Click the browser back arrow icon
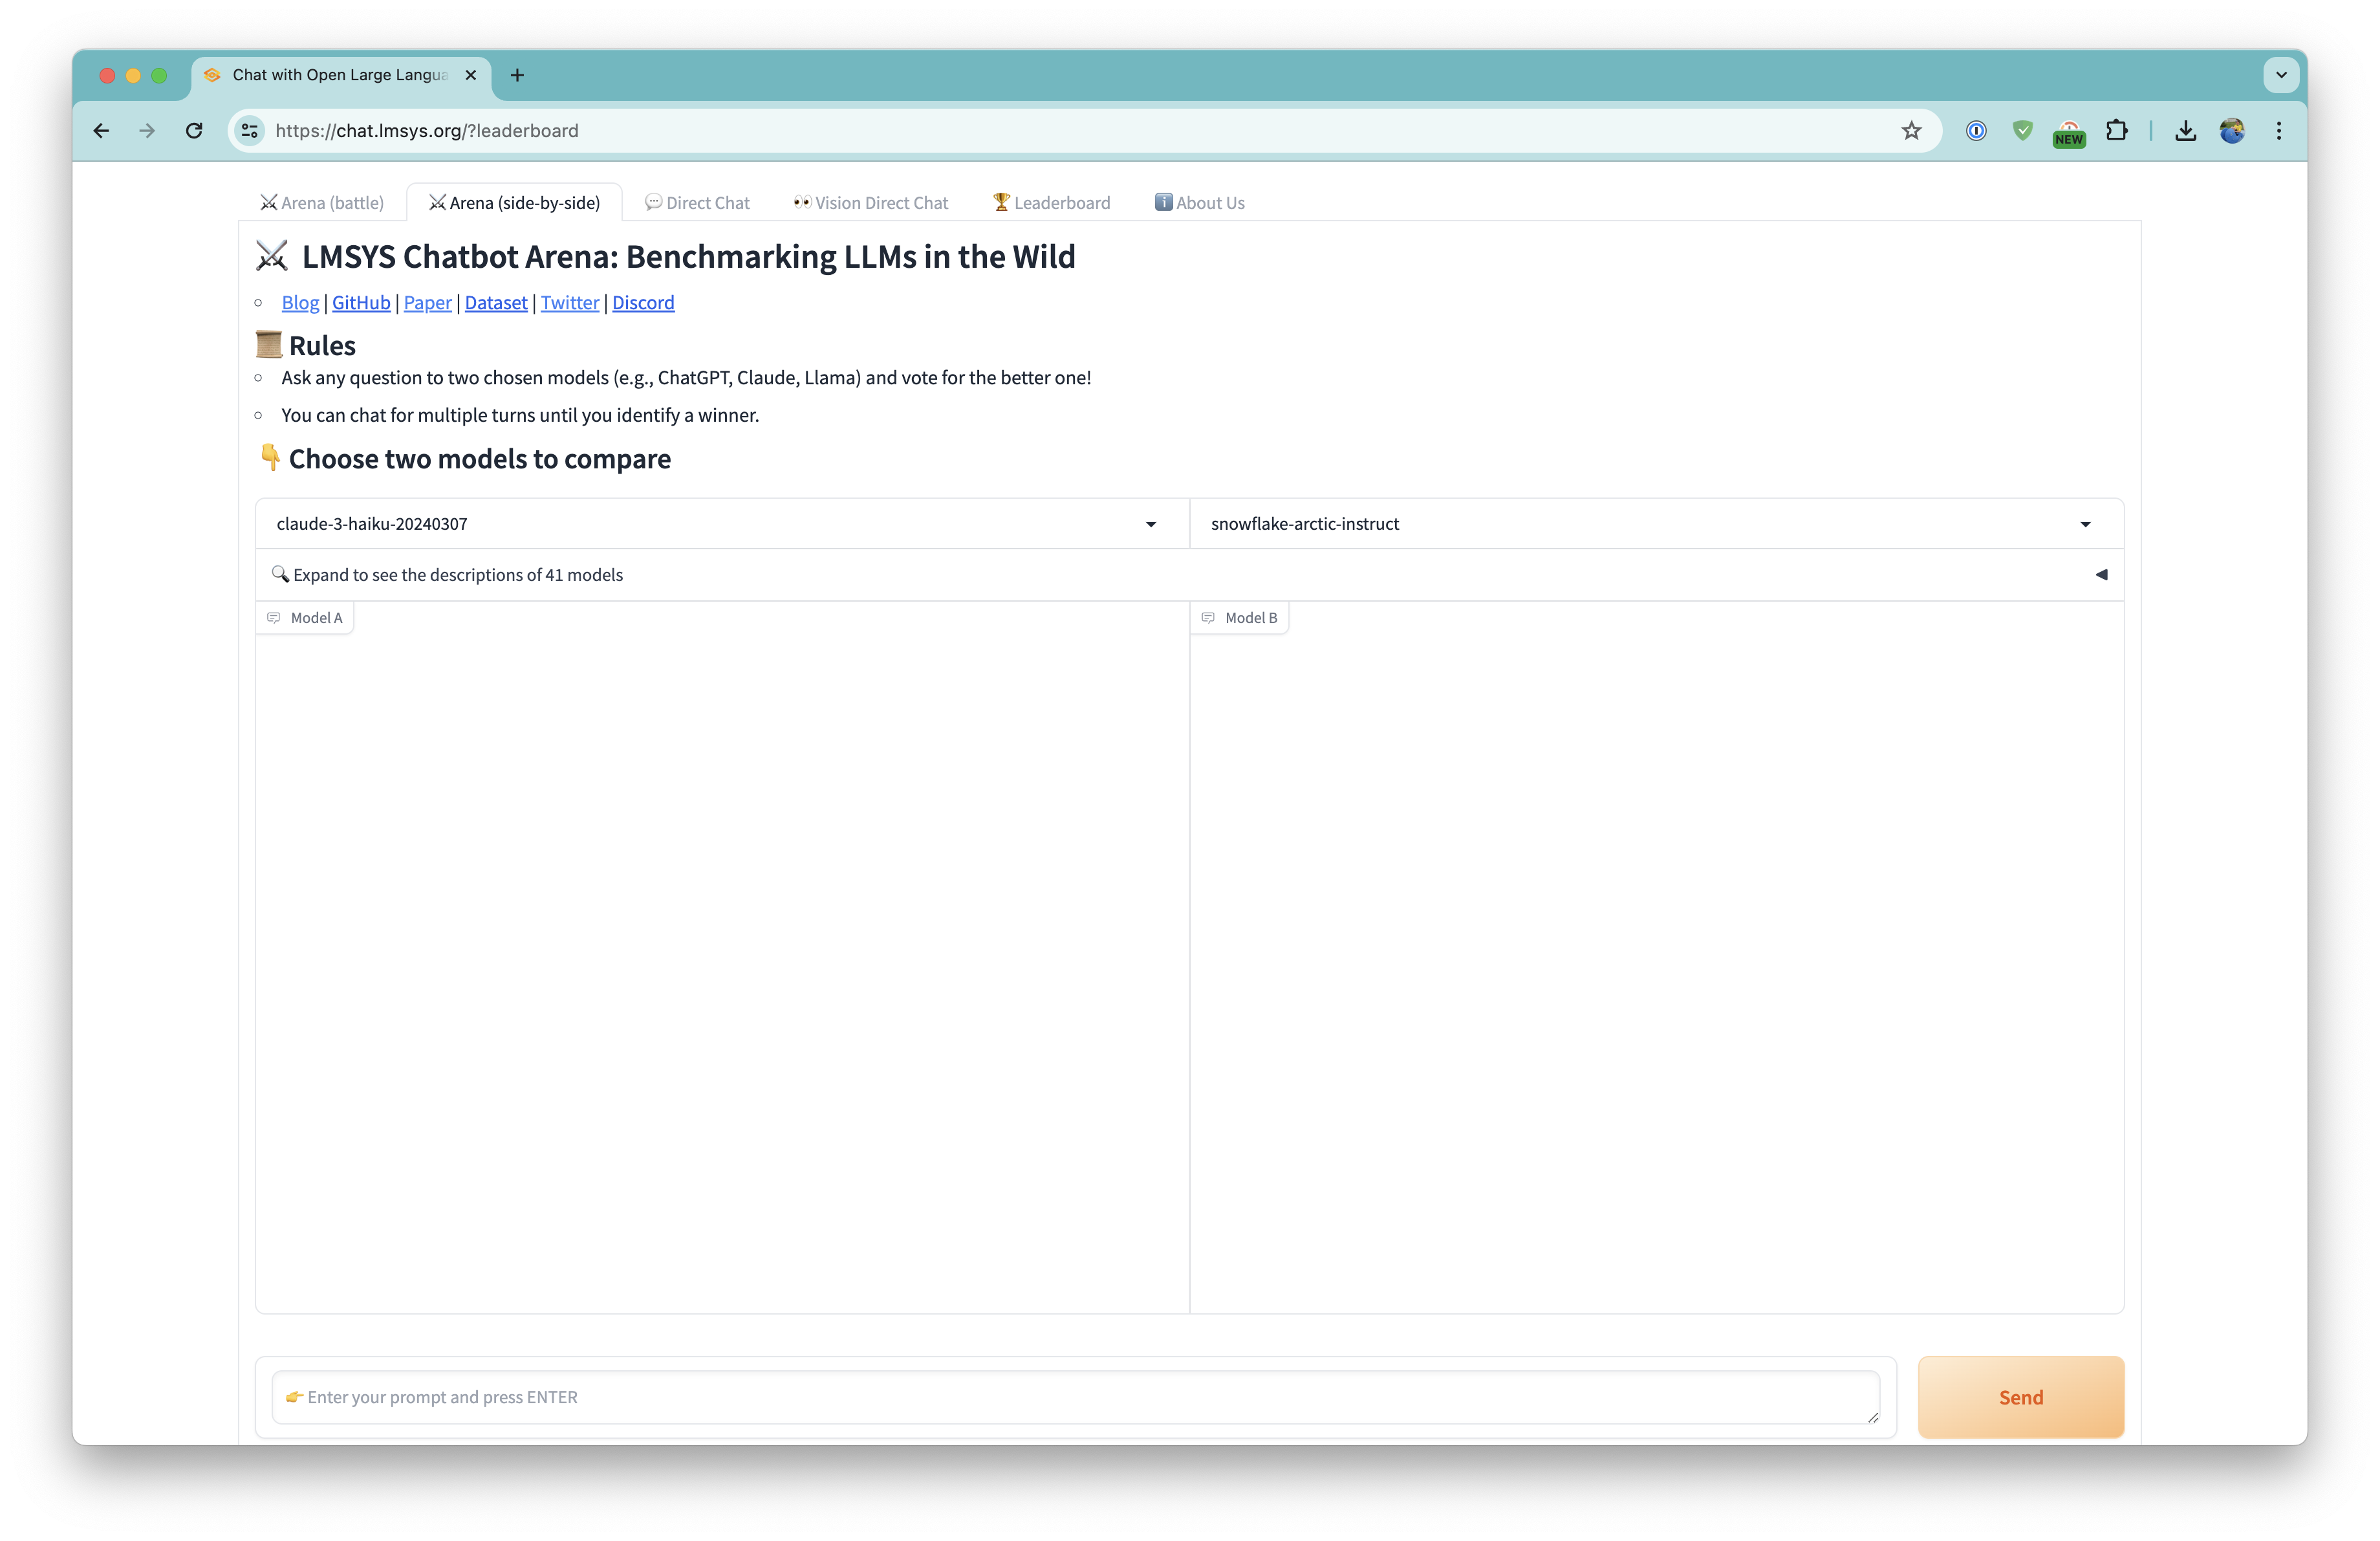Screen dimensions: 2380x1541 click(101, 131)
